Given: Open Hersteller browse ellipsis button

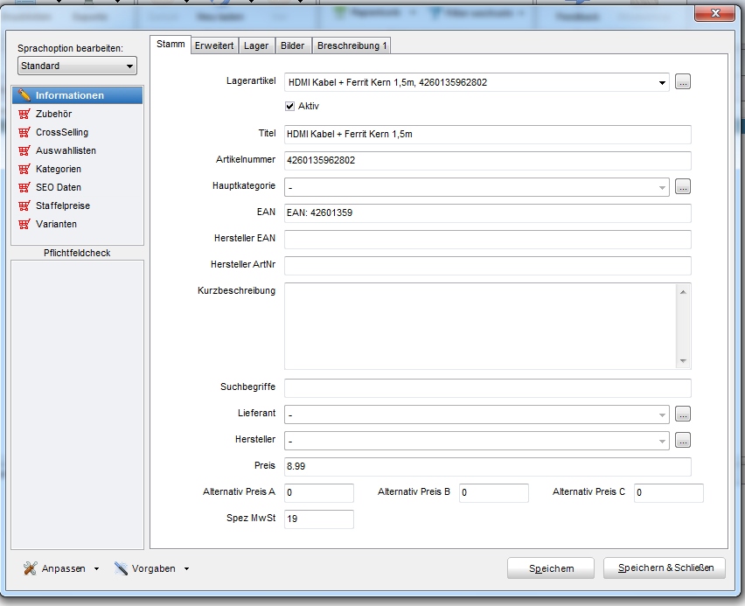Looking at the screenshot, I should click(x=683, y=441).
